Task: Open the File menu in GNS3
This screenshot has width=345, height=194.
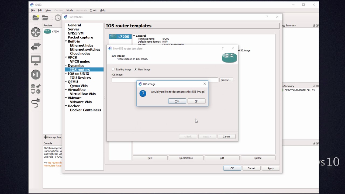Action: [33, 10]
